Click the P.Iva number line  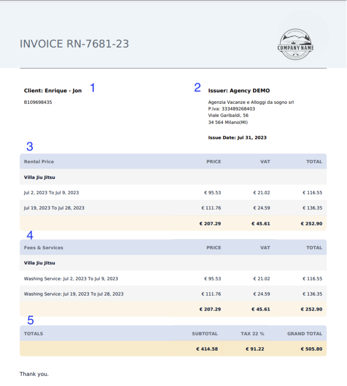click(231, 109)
